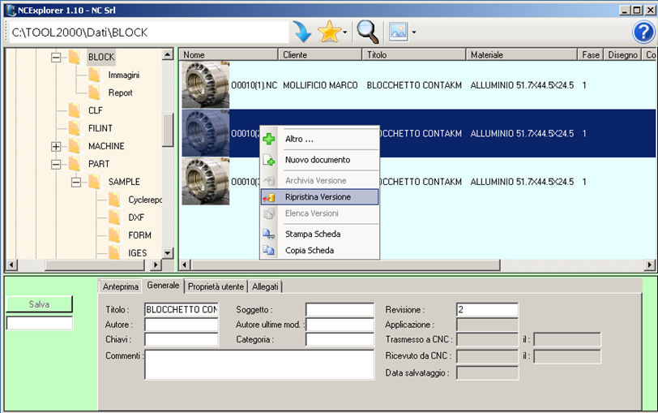Select the SAMPLE folder

[124, 182]
